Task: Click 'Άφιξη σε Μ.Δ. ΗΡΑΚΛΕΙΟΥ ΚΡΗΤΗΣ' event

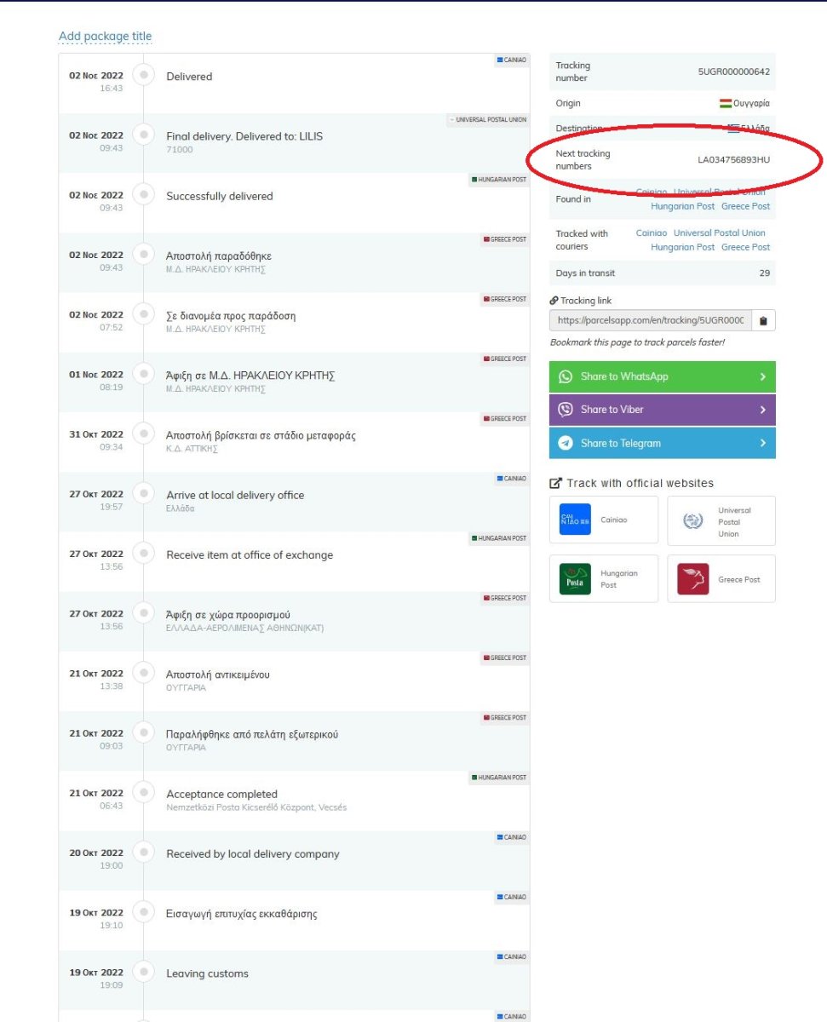Action: pyautogui.click(x=250, y=376)
